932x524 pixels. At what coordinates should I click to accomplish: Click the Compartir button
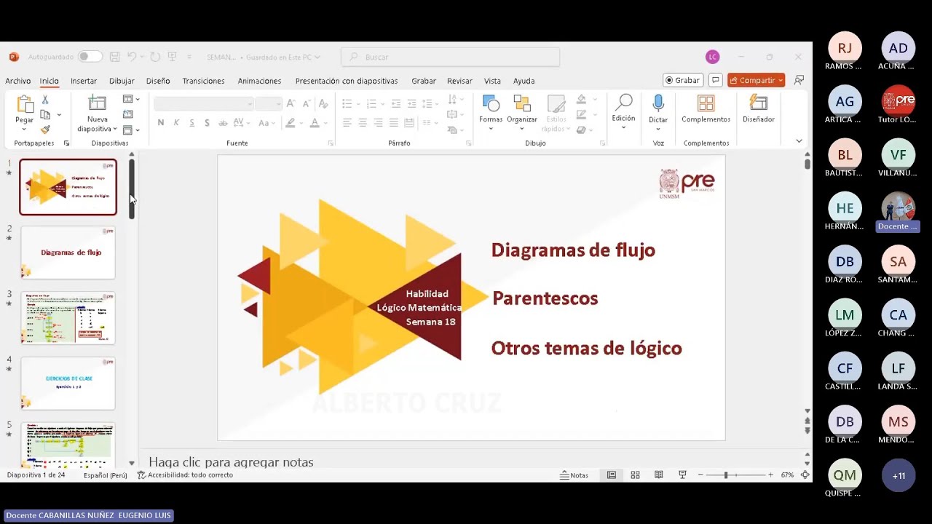[x=756, y=80]
